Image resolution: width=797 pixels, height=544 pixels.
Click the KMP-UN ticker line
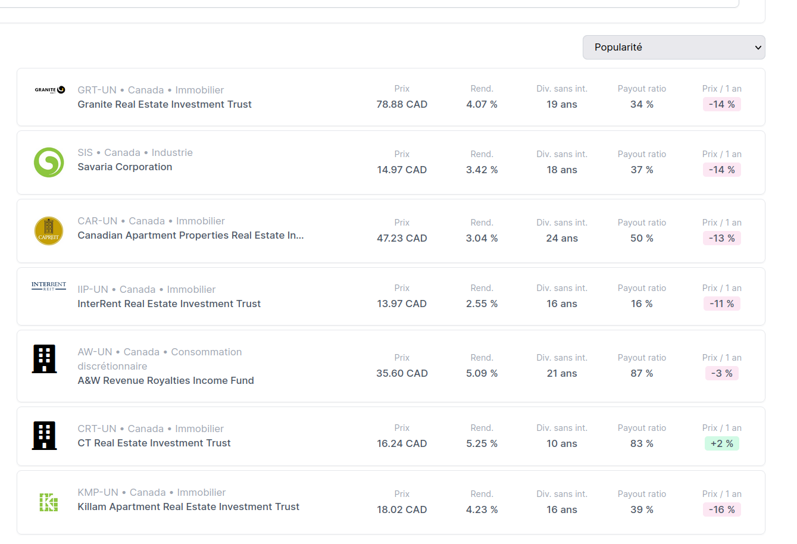tap(152, 492)
